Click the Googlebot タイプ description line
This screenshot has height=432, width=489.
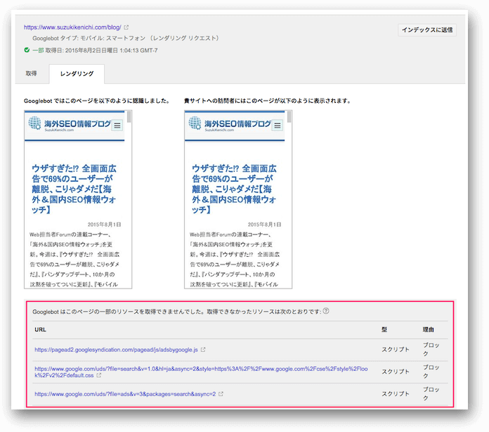[126, 38]
